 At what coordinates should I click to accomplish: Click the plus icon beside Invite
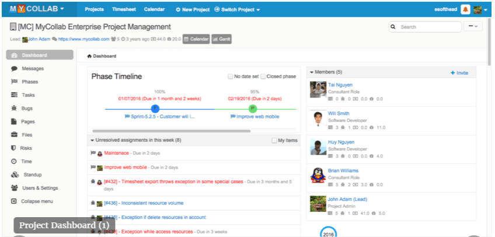[452, 73]
